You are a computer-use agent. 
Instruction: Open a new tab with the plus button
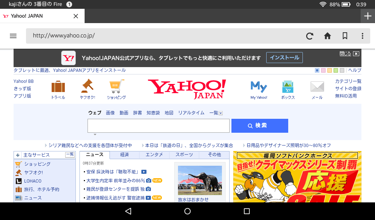(368, 16)
